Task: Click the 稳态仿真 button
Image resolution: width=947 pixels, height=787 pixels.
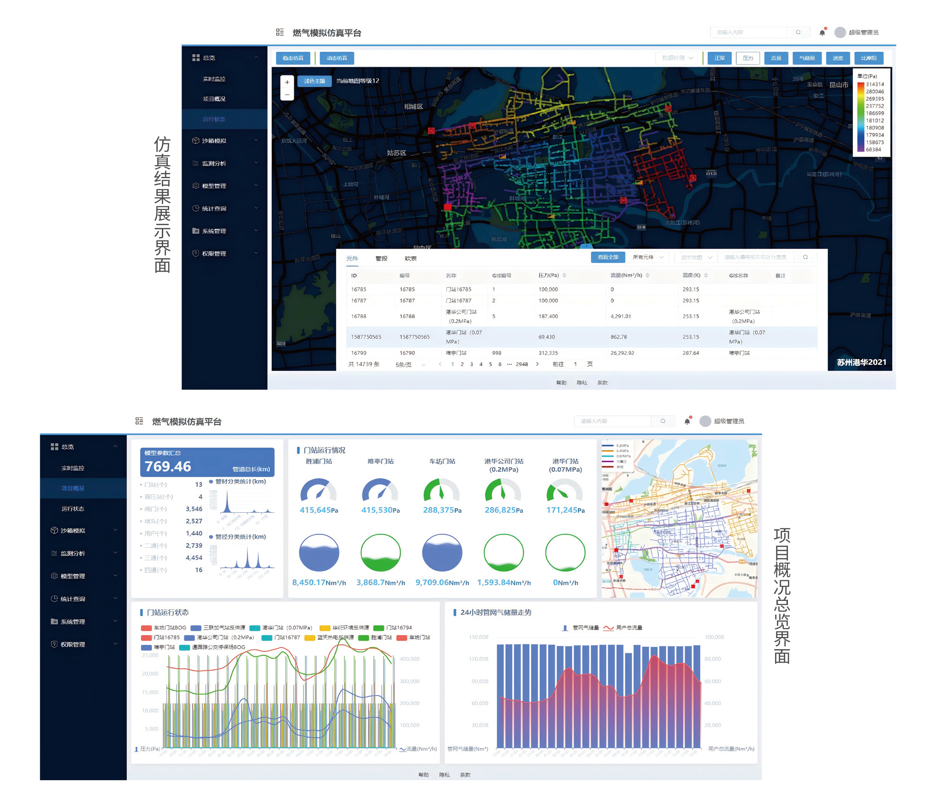Action: coord(293,58)
